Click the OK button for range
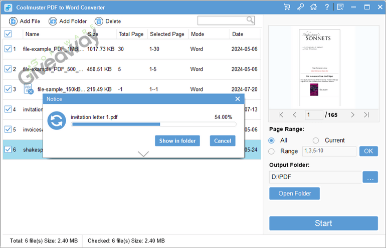Image resolution: width=386 pixels, height=248 pixels. (x=368, y=151)
